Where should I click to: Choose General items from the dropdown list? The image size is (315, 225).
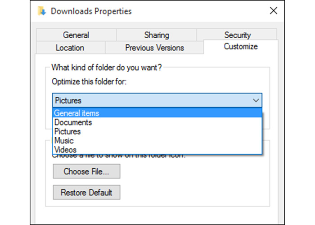pyautogui.click(x=76, y=113)
